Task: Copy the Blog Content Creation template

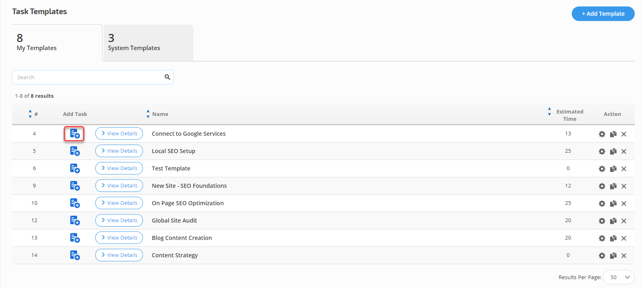Action: click(x=613, y=238)
